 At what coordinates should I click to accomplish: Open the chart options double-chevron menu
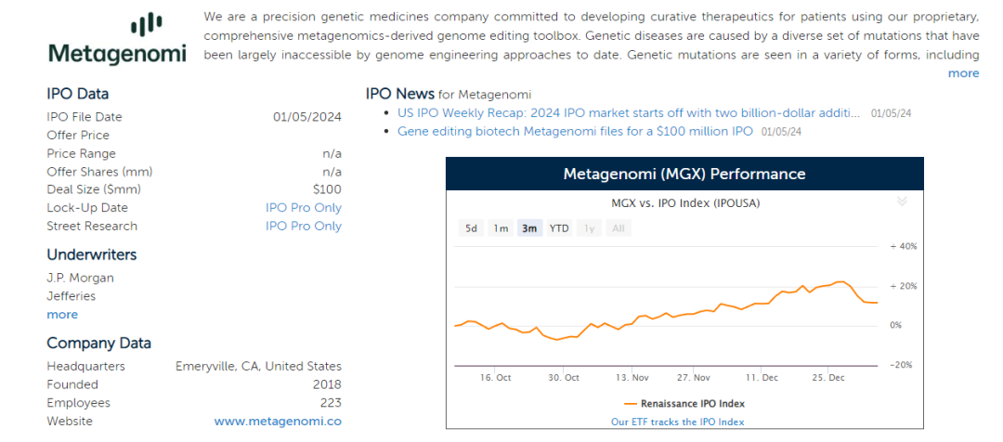click(x=901, y=201)
